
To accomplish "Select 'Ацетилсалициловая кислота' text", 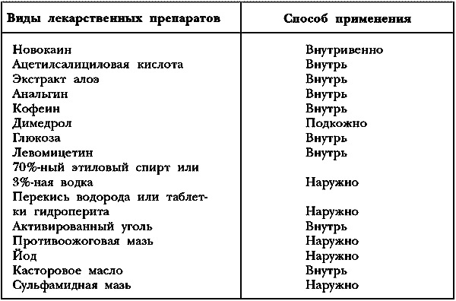I will (98, 65).
